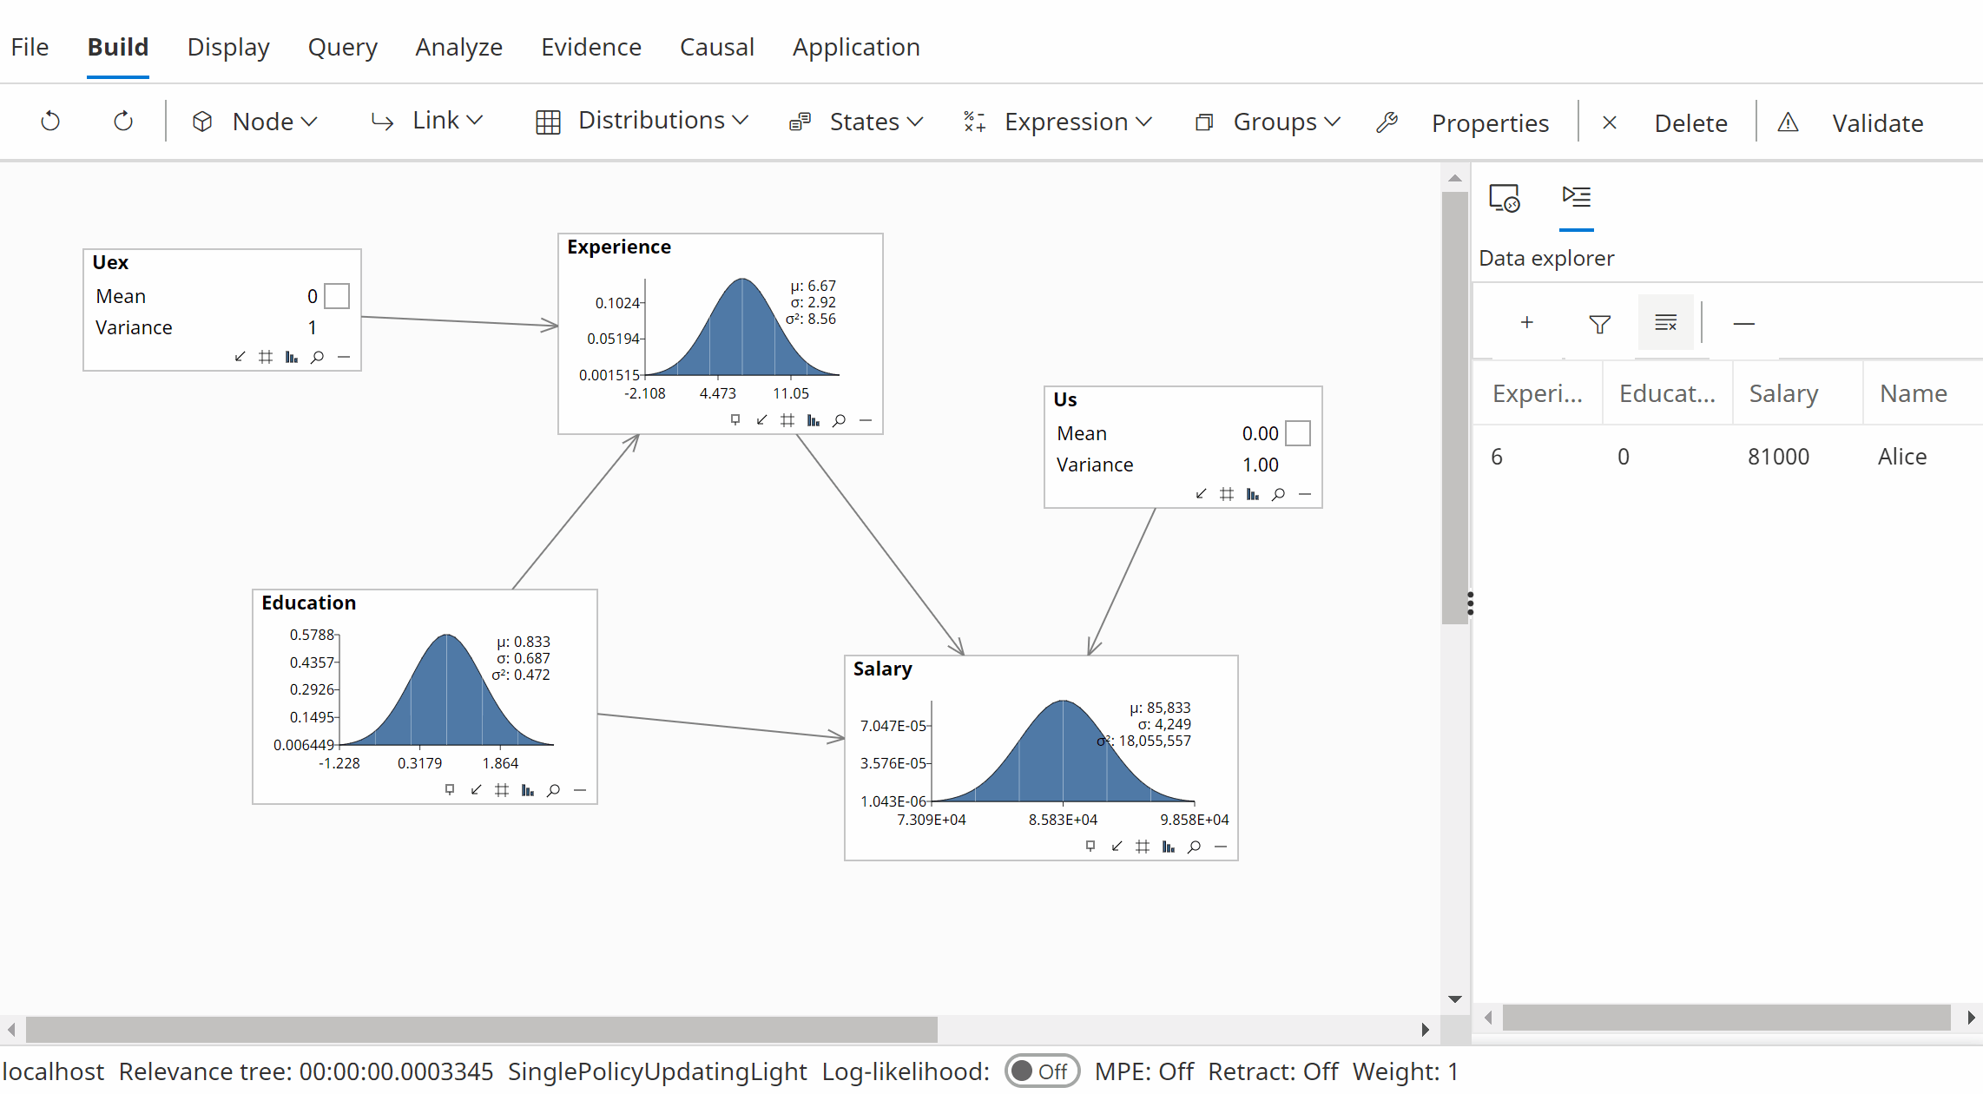Switch to the Analyze menu tab
The width and height of the screenshot is (1983, 1094).
coord(458,47)
